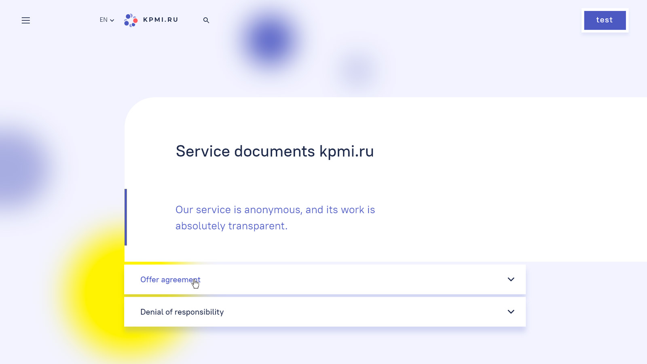Click the search magnifier icon

[206, 20]
